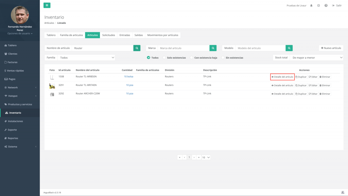Open Productos y servicios in sidebar
The width and height of the screenshot is (348, 196).
(x=20, y=104)
